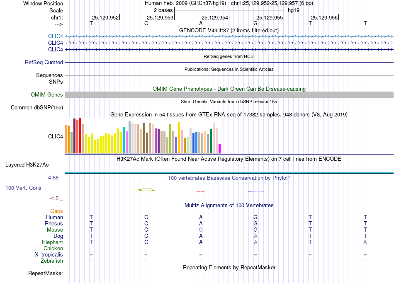Click the Mouse G mismatch under base A
Viewport: 394px width, 283px height.
click(200, 230)
